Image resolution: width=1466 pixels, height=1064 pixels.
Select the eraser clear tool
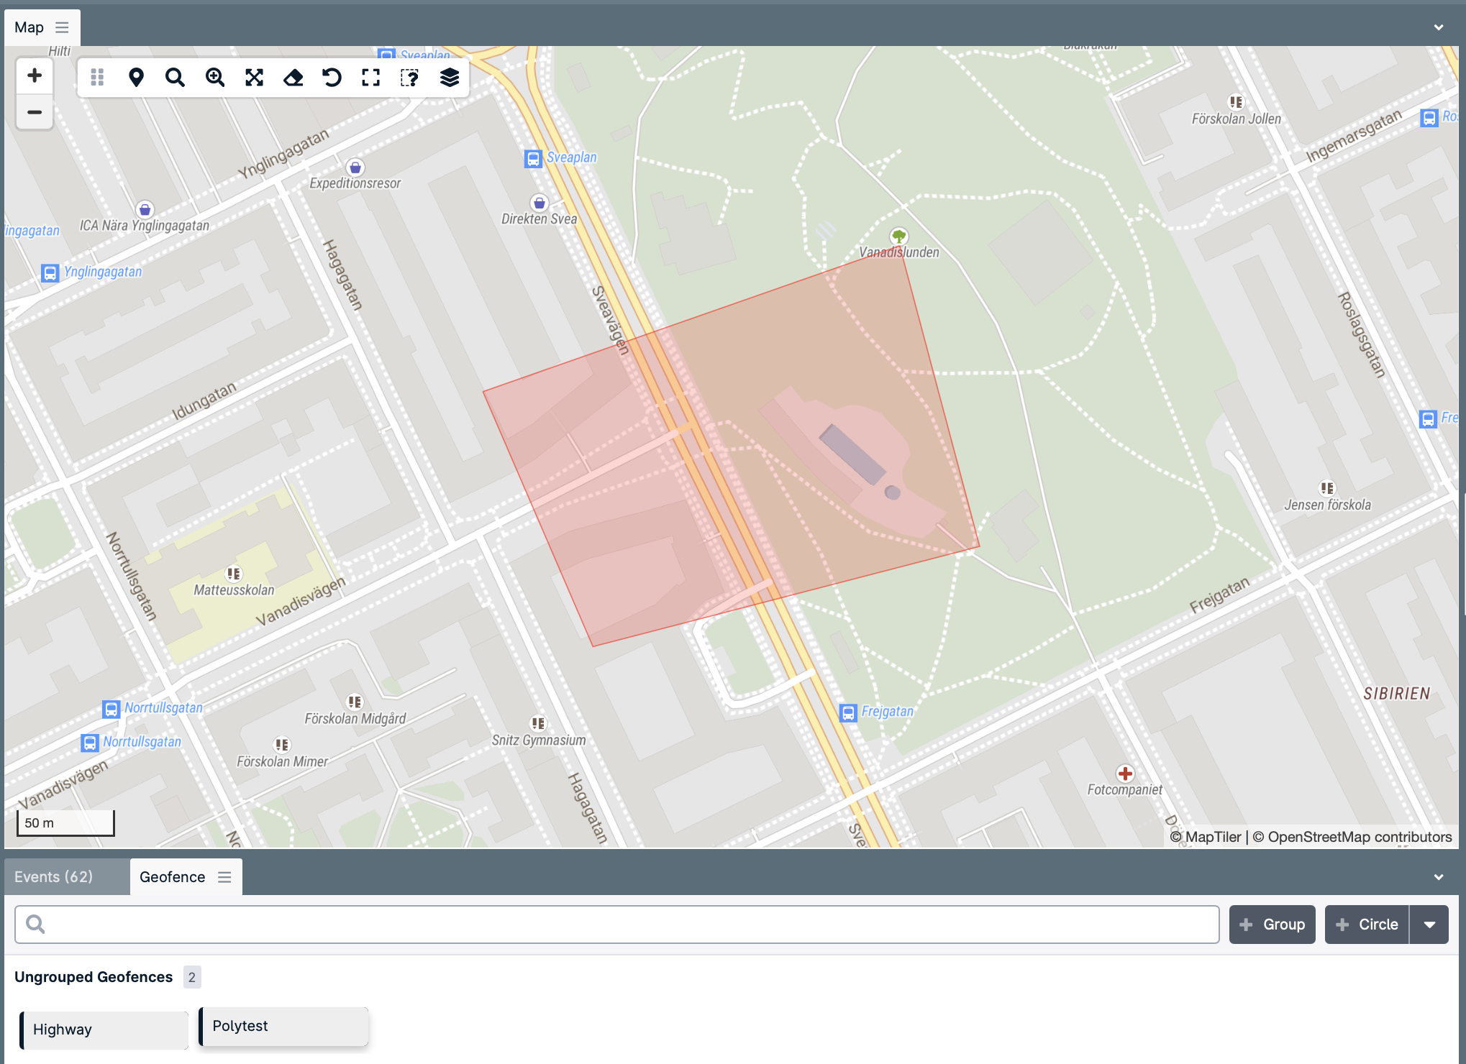point(293,77)
